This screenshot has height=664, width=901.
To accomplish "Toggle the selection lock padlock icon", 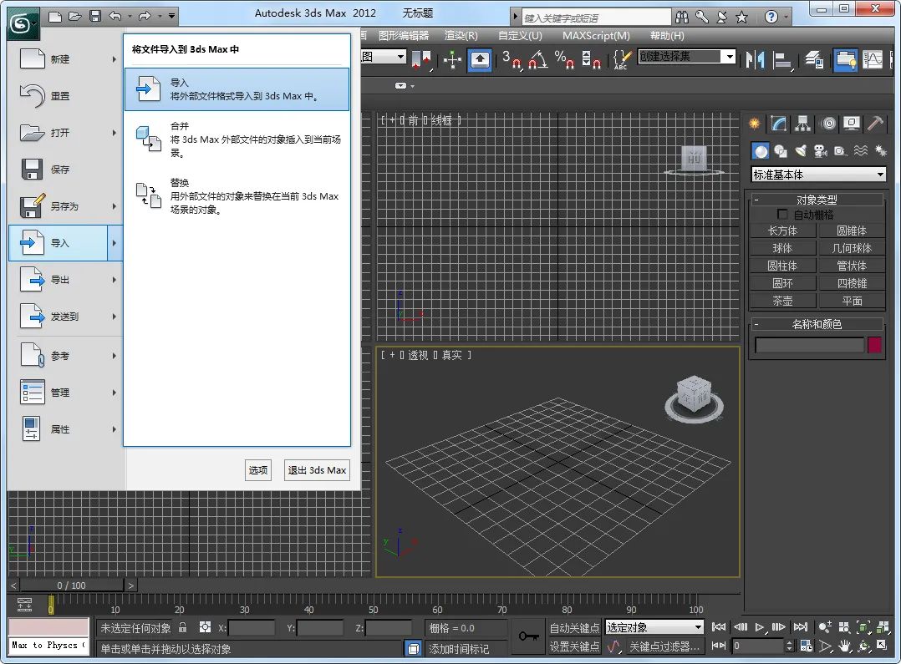I will coord(183,628).
